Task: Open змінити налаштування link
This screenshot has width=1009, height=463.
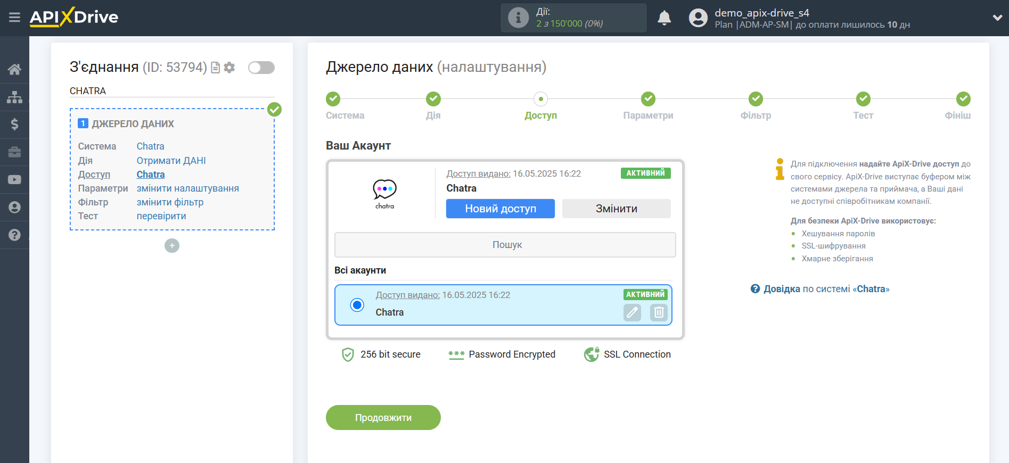Action: 188,188
